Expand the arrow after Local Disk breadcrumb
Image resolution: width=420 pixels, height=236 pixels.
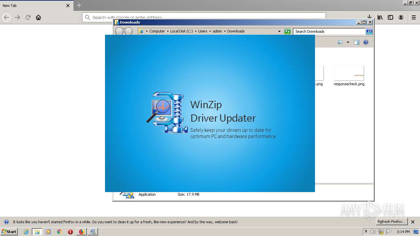tap(196, 31)
